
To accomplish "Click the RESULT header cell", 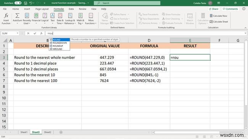I will coord(190,46).
